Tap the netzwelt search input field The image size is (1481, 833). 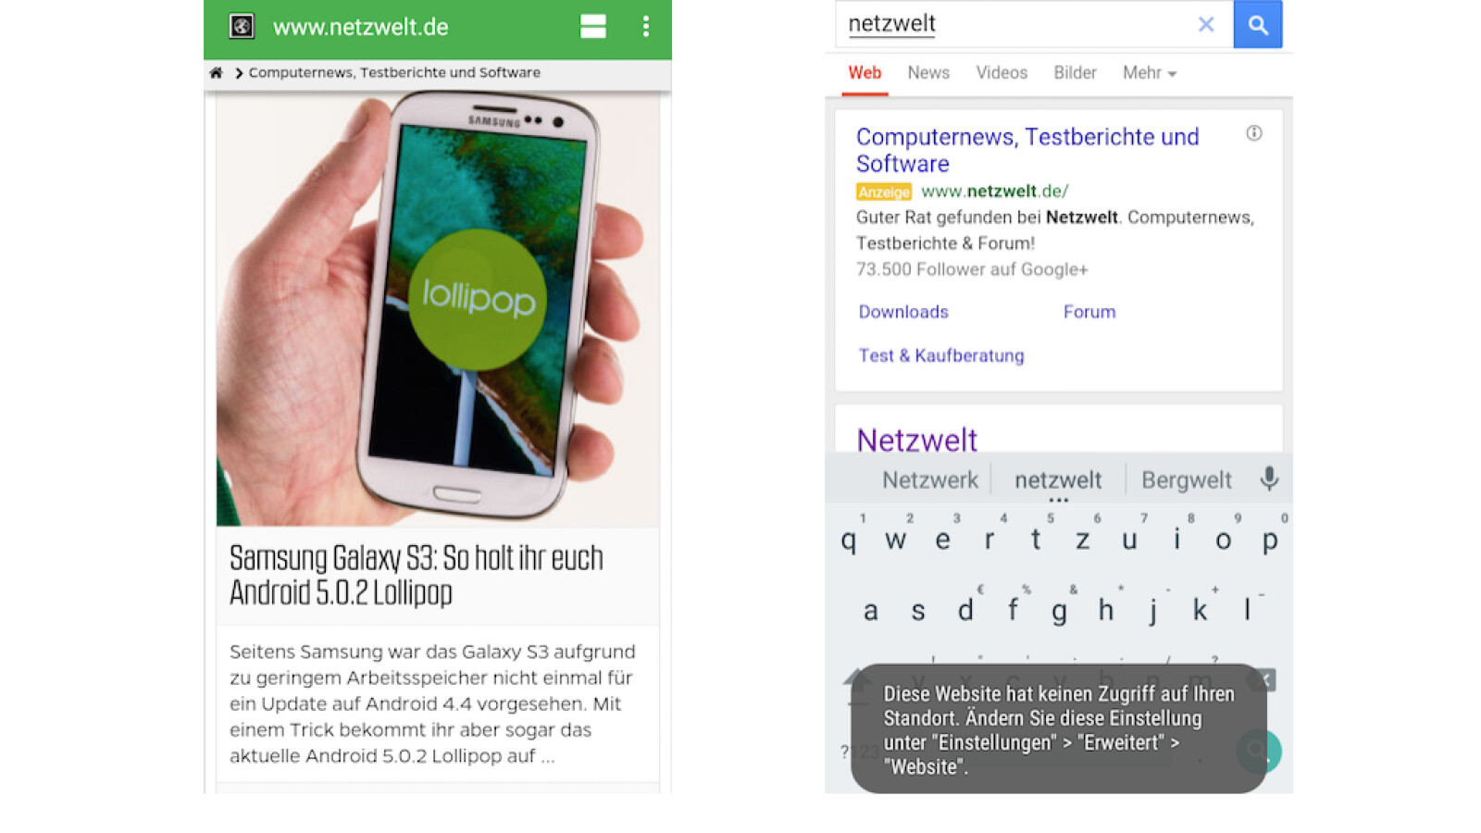(x=1018, y=24)
